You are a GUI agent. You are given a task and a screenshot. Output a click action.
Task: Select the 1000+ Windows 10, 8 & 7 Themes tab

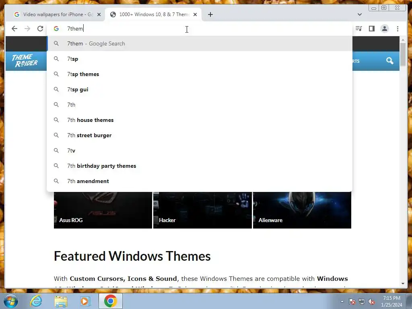tap(153, 14)
